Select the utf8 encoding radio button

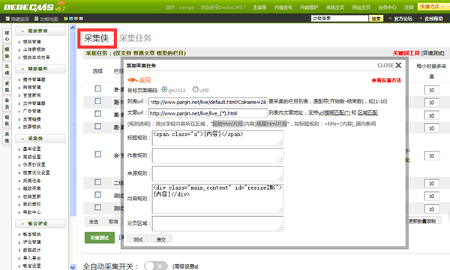(x=196, y=89)
